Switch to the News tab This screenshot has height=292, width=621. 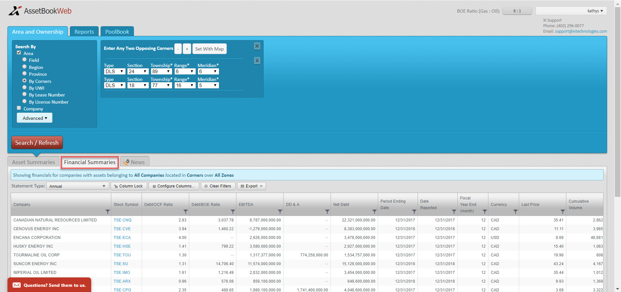pos(135,162)
